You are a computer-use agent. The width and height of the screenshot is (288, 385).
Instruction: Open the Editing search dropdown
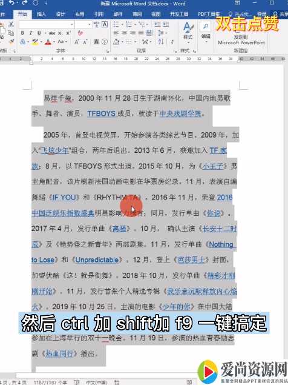206,32
